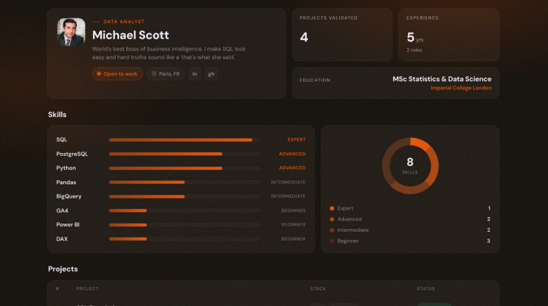The height and width of the screenshot is (306, 548).
Task: Click the PROJECT column header
Action: click(88, 288)
